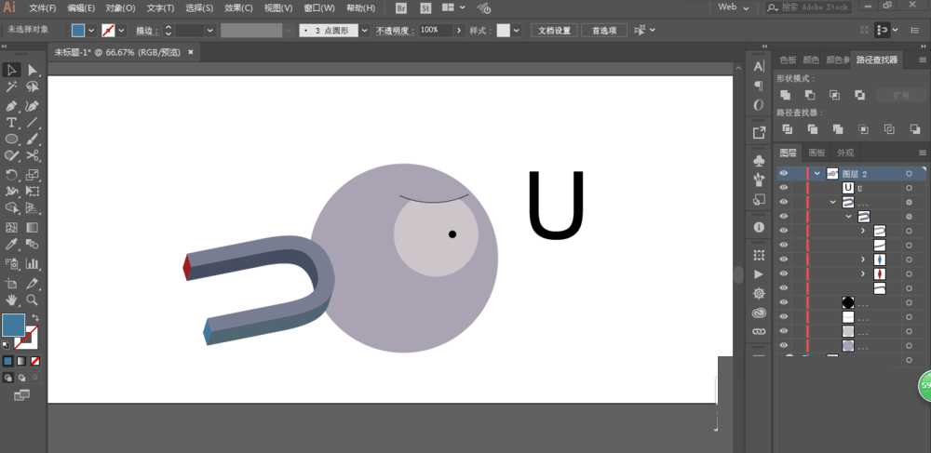Screen dimensions: 931x453
Task: Click the 文档设置 button
Action: (555, 30)
